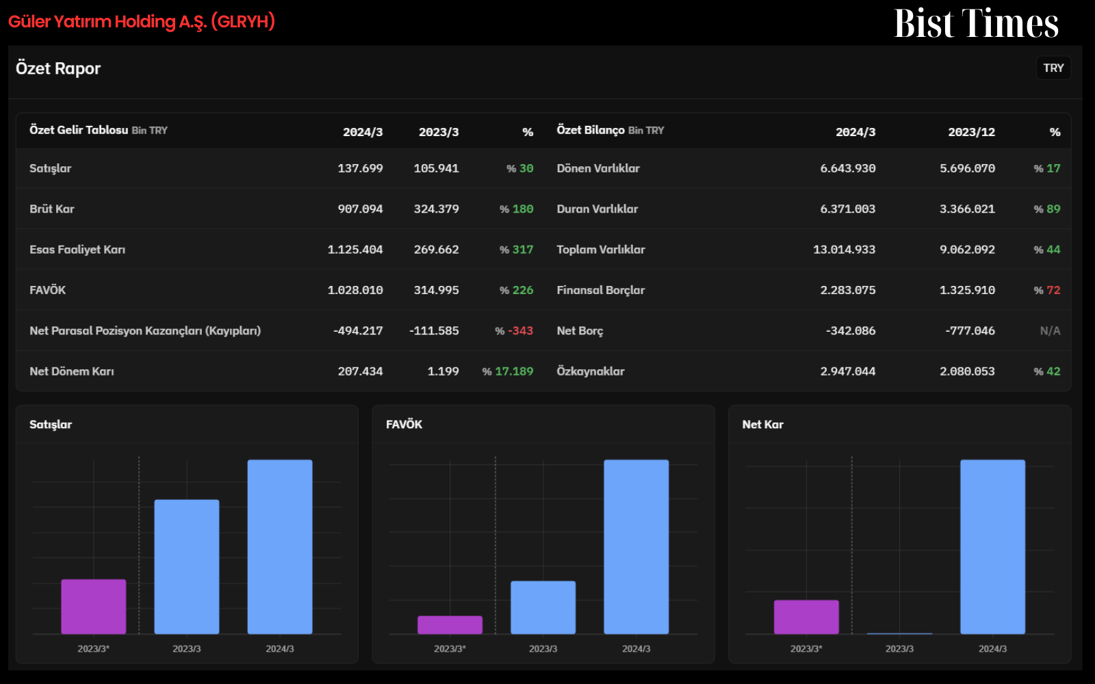Click the N/A cell in Net Borç row
This screenshot has height=684, width=1095.
[x=1050, y=331]
